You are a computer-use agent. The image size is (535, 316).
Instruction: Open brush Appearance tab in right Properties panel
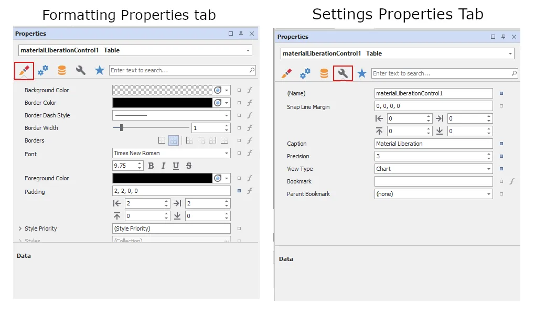(286, 73)
